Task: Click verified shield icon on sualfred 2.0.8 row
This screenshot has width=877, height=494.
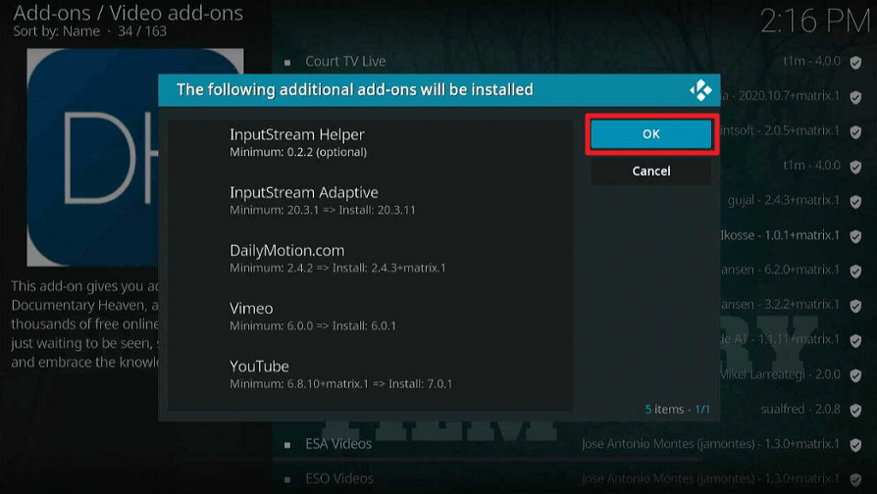Action: 855,410
